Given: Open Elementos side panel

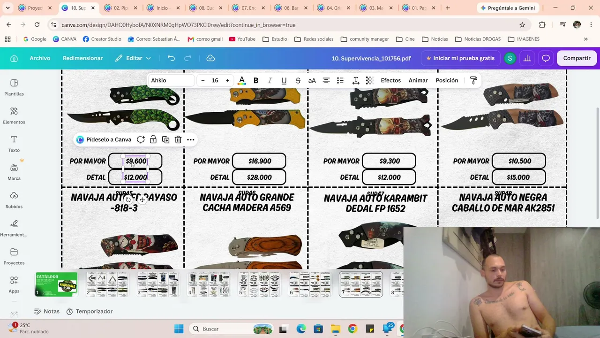Looking at the screenshot, I should [14, 115].
